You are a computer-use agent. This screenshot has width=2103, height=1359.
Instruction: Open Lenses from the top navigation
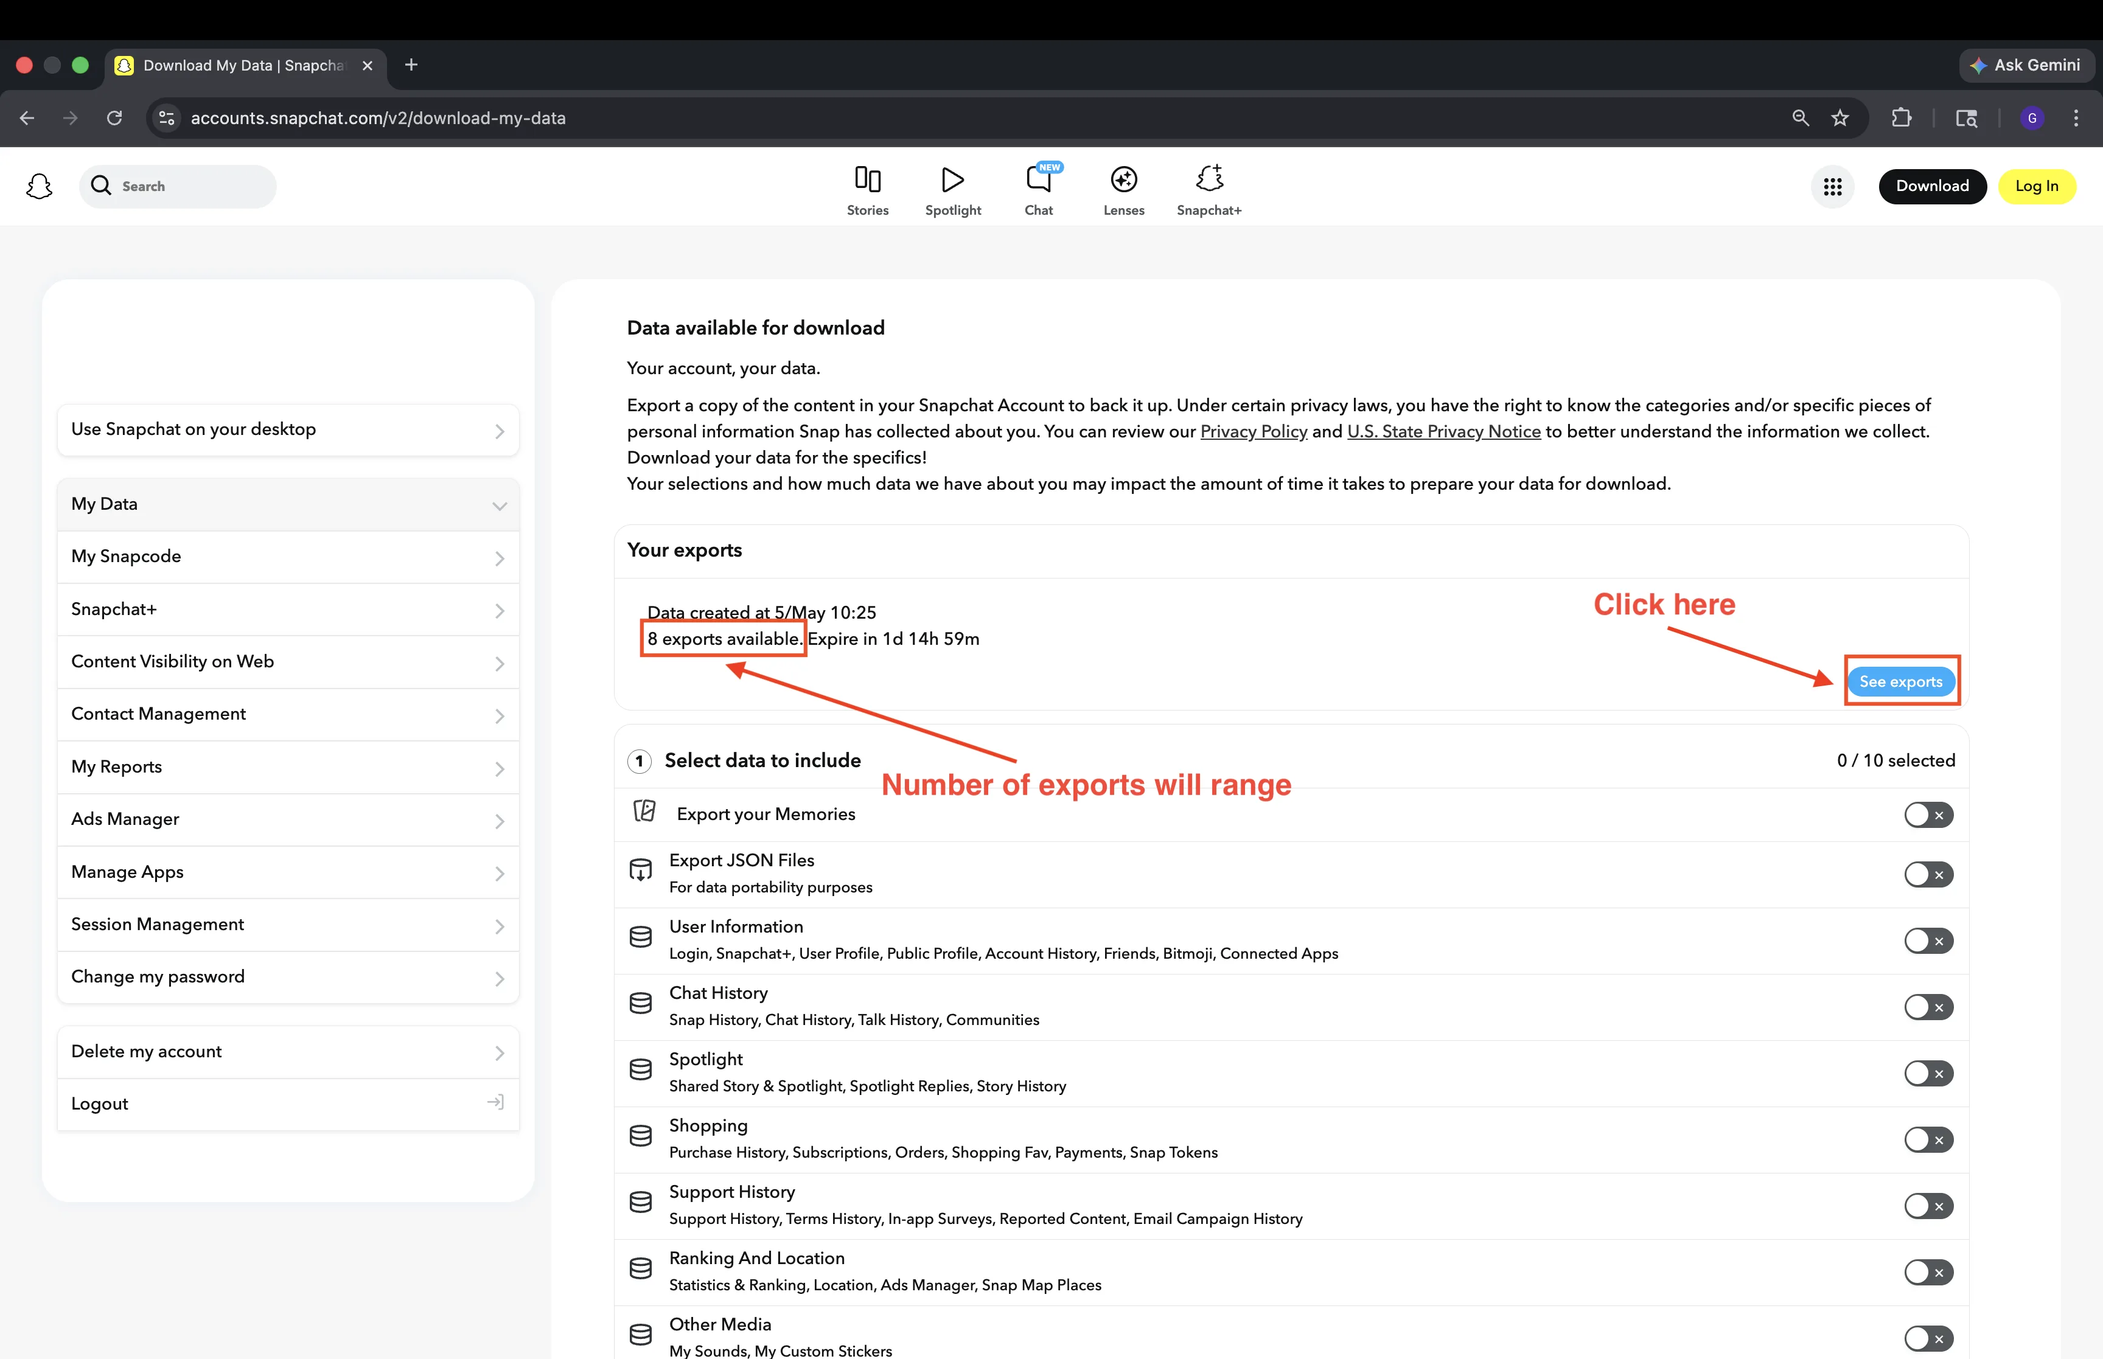click(x=1123, y=190)
